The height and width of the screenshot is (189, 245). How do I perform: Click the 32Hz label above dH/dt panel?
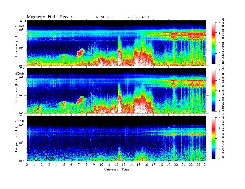pos(23,21)
